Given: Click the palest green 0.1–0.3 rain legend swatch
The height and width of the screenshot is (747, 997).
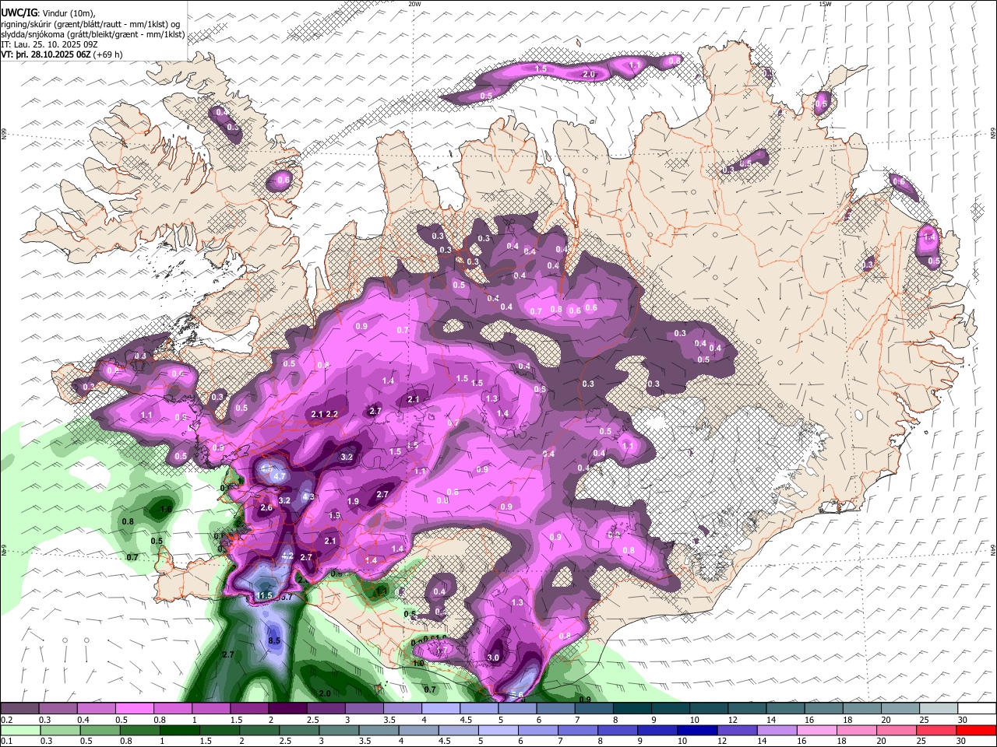Looking at the screenshot, I should click(19, 730).
